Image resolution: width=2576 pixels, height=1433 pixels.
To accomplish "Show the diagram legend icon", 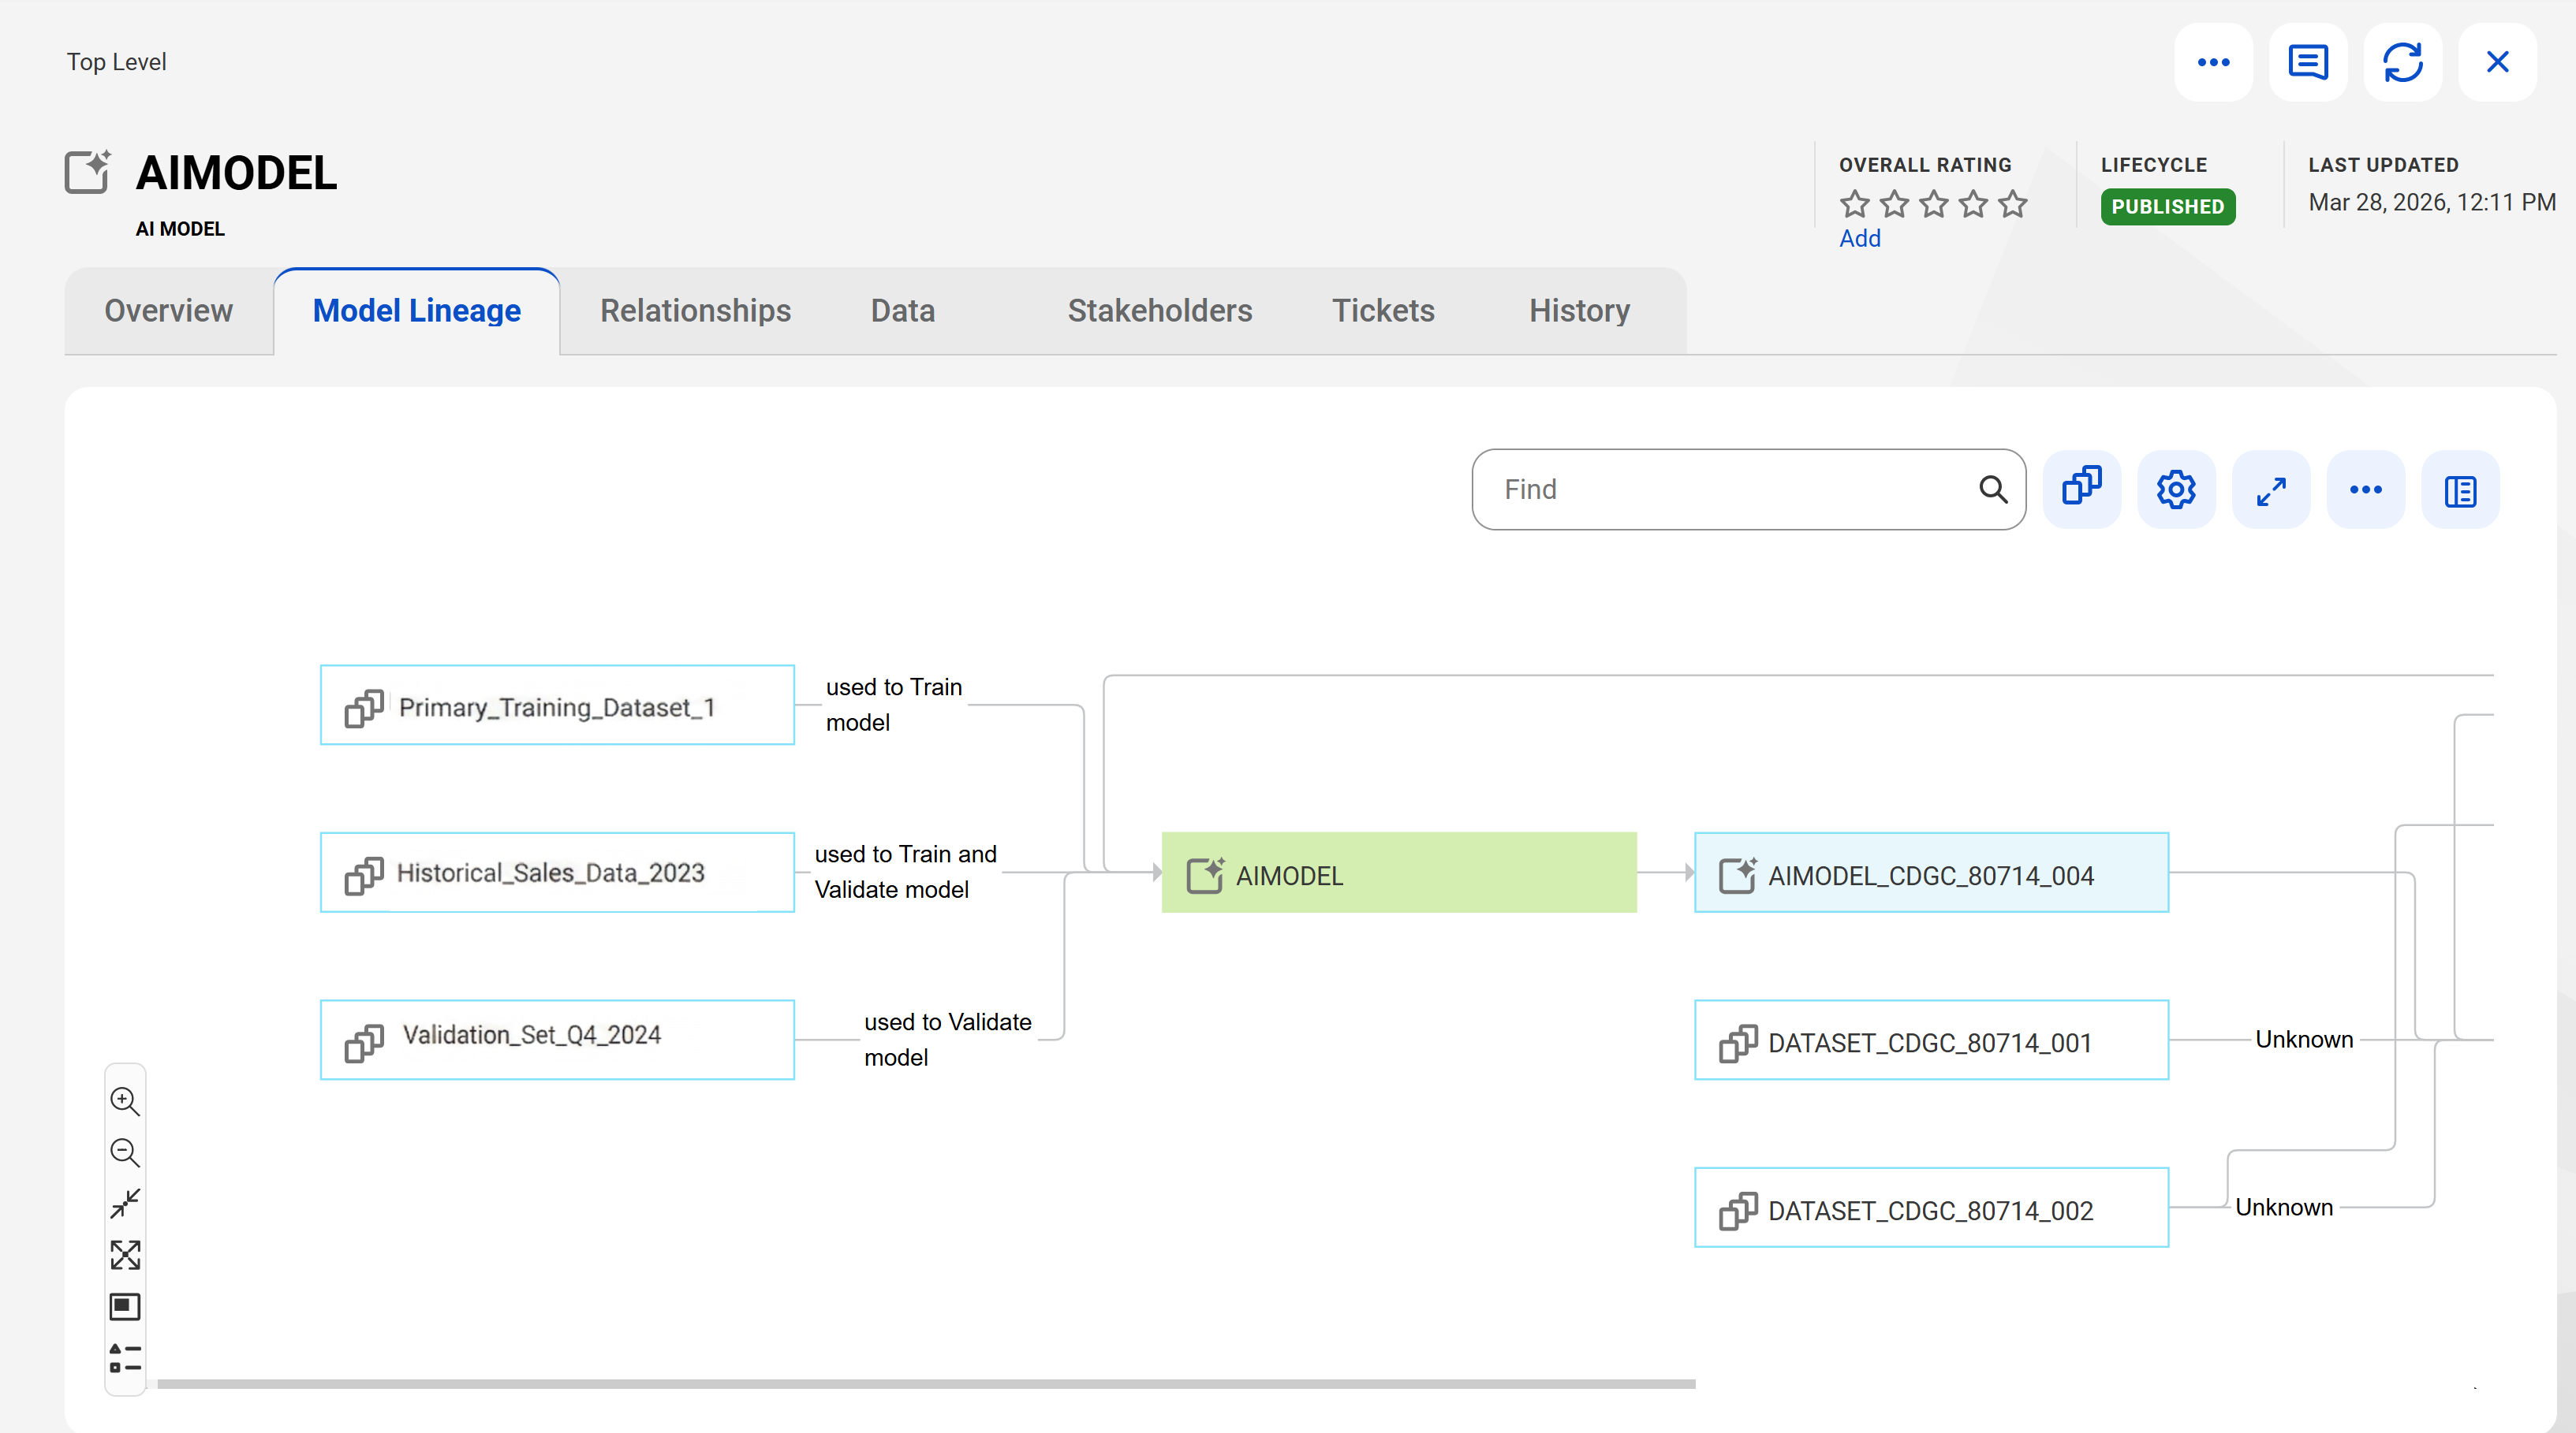I will click(x=125, y=1358).
